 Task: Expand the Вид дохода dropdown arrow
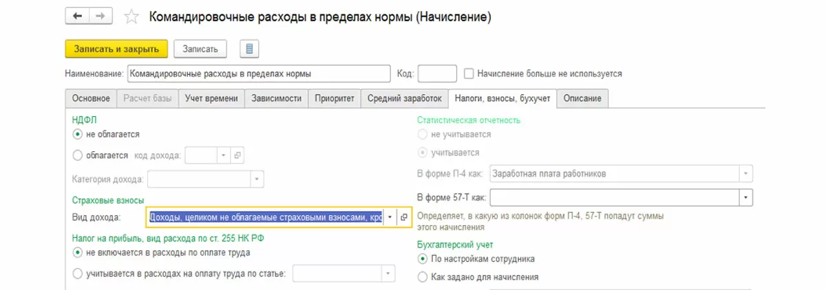390,217
